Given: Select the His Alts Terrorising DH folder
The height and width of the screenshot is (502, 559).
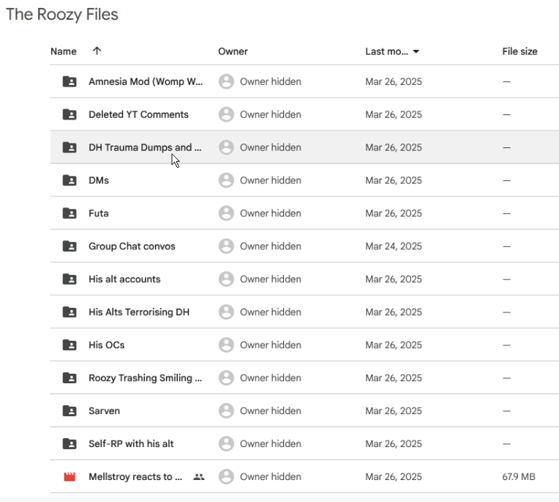Looking at the screenshot, I should [139, 312].
